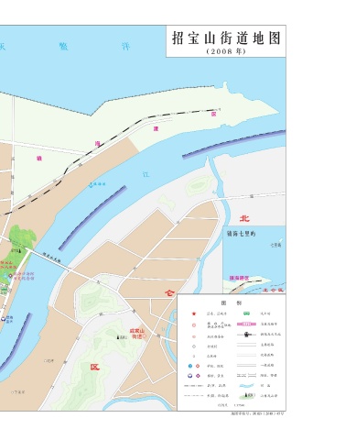The height and width of the screenshot is (440, 356).
Task: Click the 图例 legend heading
Action: pyautogui.click(x=232, y=303)
